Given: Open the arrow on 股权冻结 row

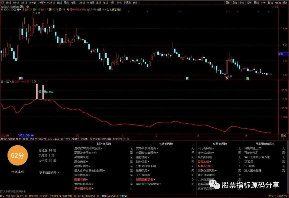Looking at the screenshot, I should tap(239, 162).
